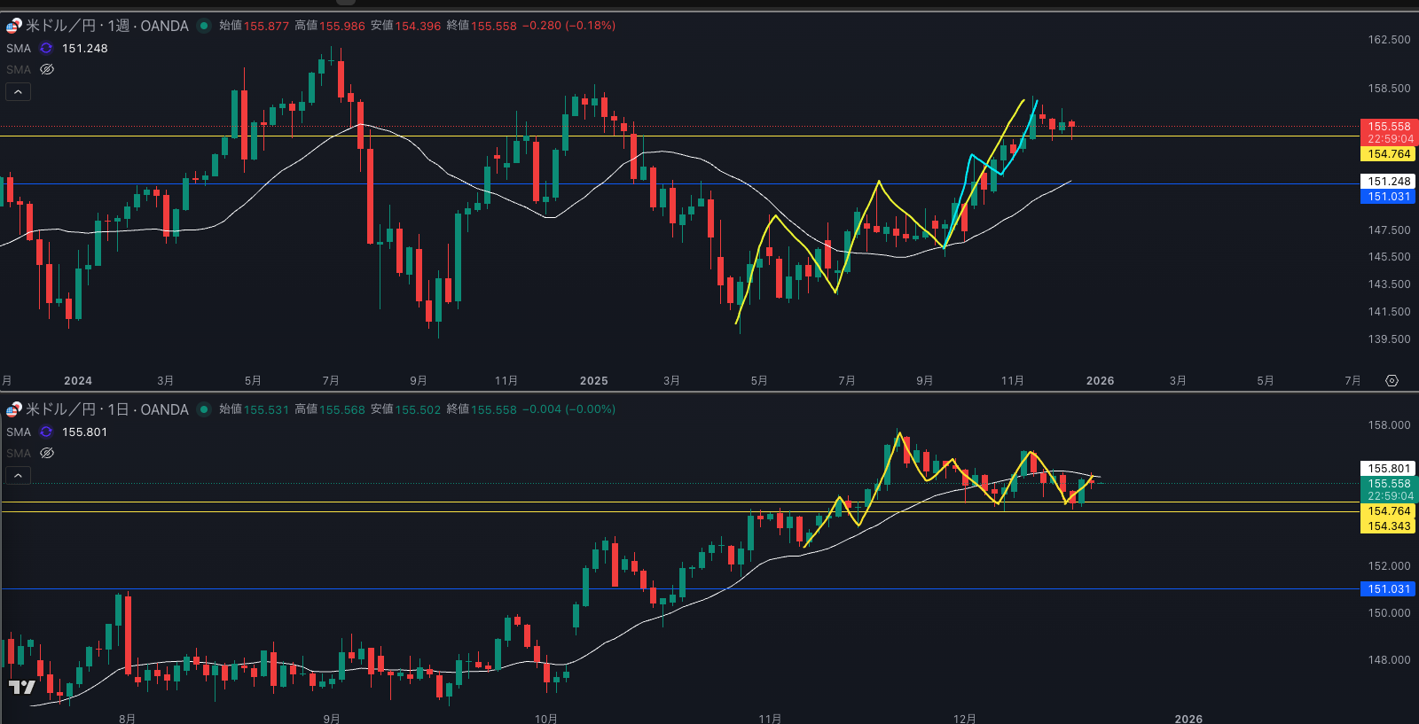
Task: Select the SMA 151.248 legend label
Action: (x=19, y=49)
